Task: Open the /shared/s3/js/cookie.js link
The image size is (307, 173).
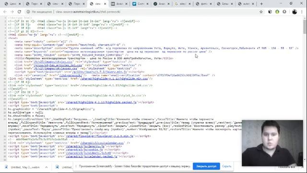Action: click(x=84, y=149)
